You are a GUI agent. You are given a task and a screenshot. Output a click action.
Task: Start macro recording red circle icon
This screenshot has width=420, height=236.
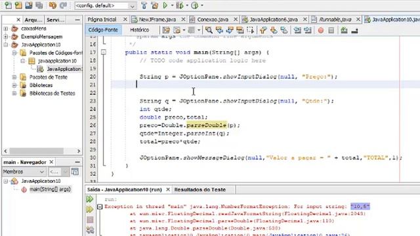click(x=321, y=30)
